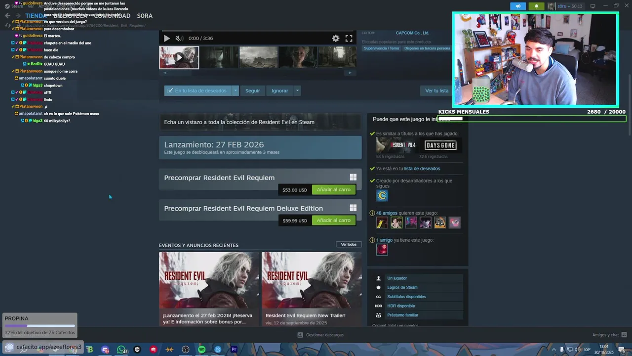The height and width of the screenshot is (356, 632).
Task: Show hidden system tray icons chevron
Action: (554, 350)
